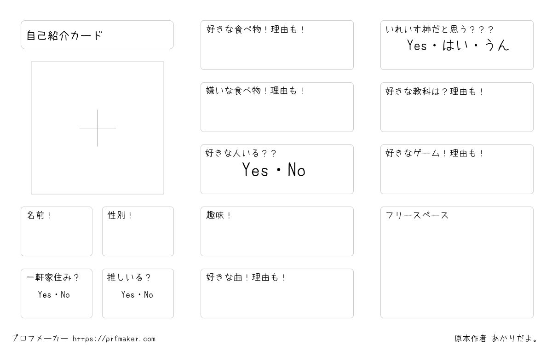The image size is (552, 345).
Task: Select the 自己紹介カード title box
Action: click(97, 34)
